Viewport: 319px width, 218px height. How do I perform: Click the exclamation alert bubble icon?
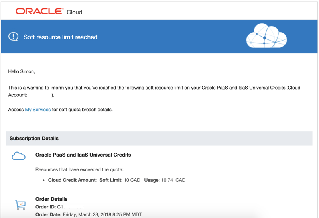14,37
